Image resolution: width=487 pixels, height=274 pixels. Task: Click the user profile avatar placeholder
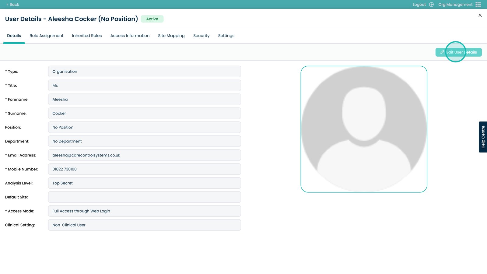click(364, 129)
